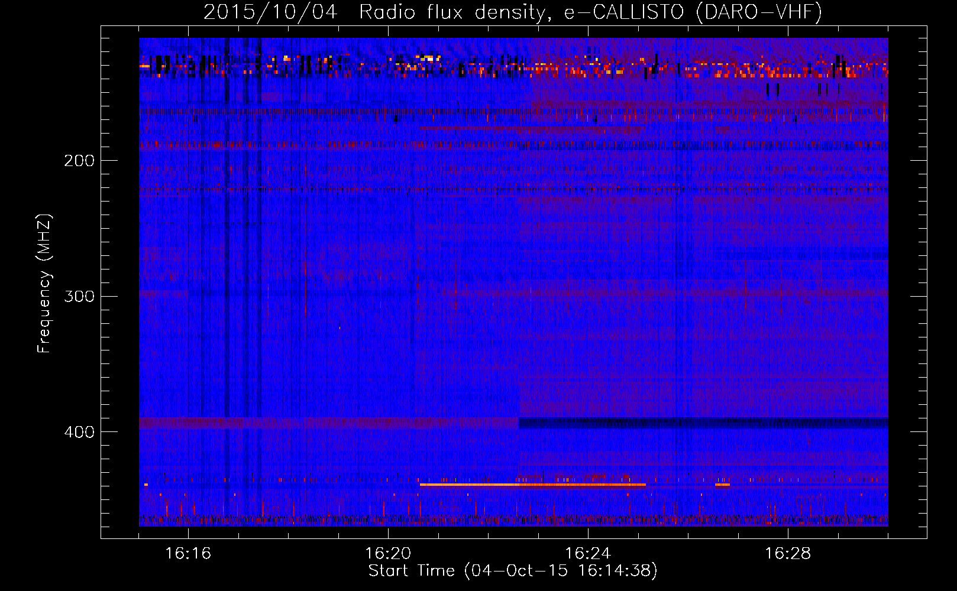Image resolution: width=957 pixels, height=591 pixels.
Task: Click the dark blue band just above 400 MHz
Action: click(x=703, y=423)
